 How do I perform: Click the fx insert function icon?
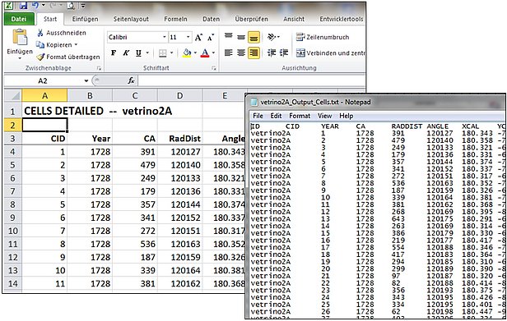pos(131,80)
